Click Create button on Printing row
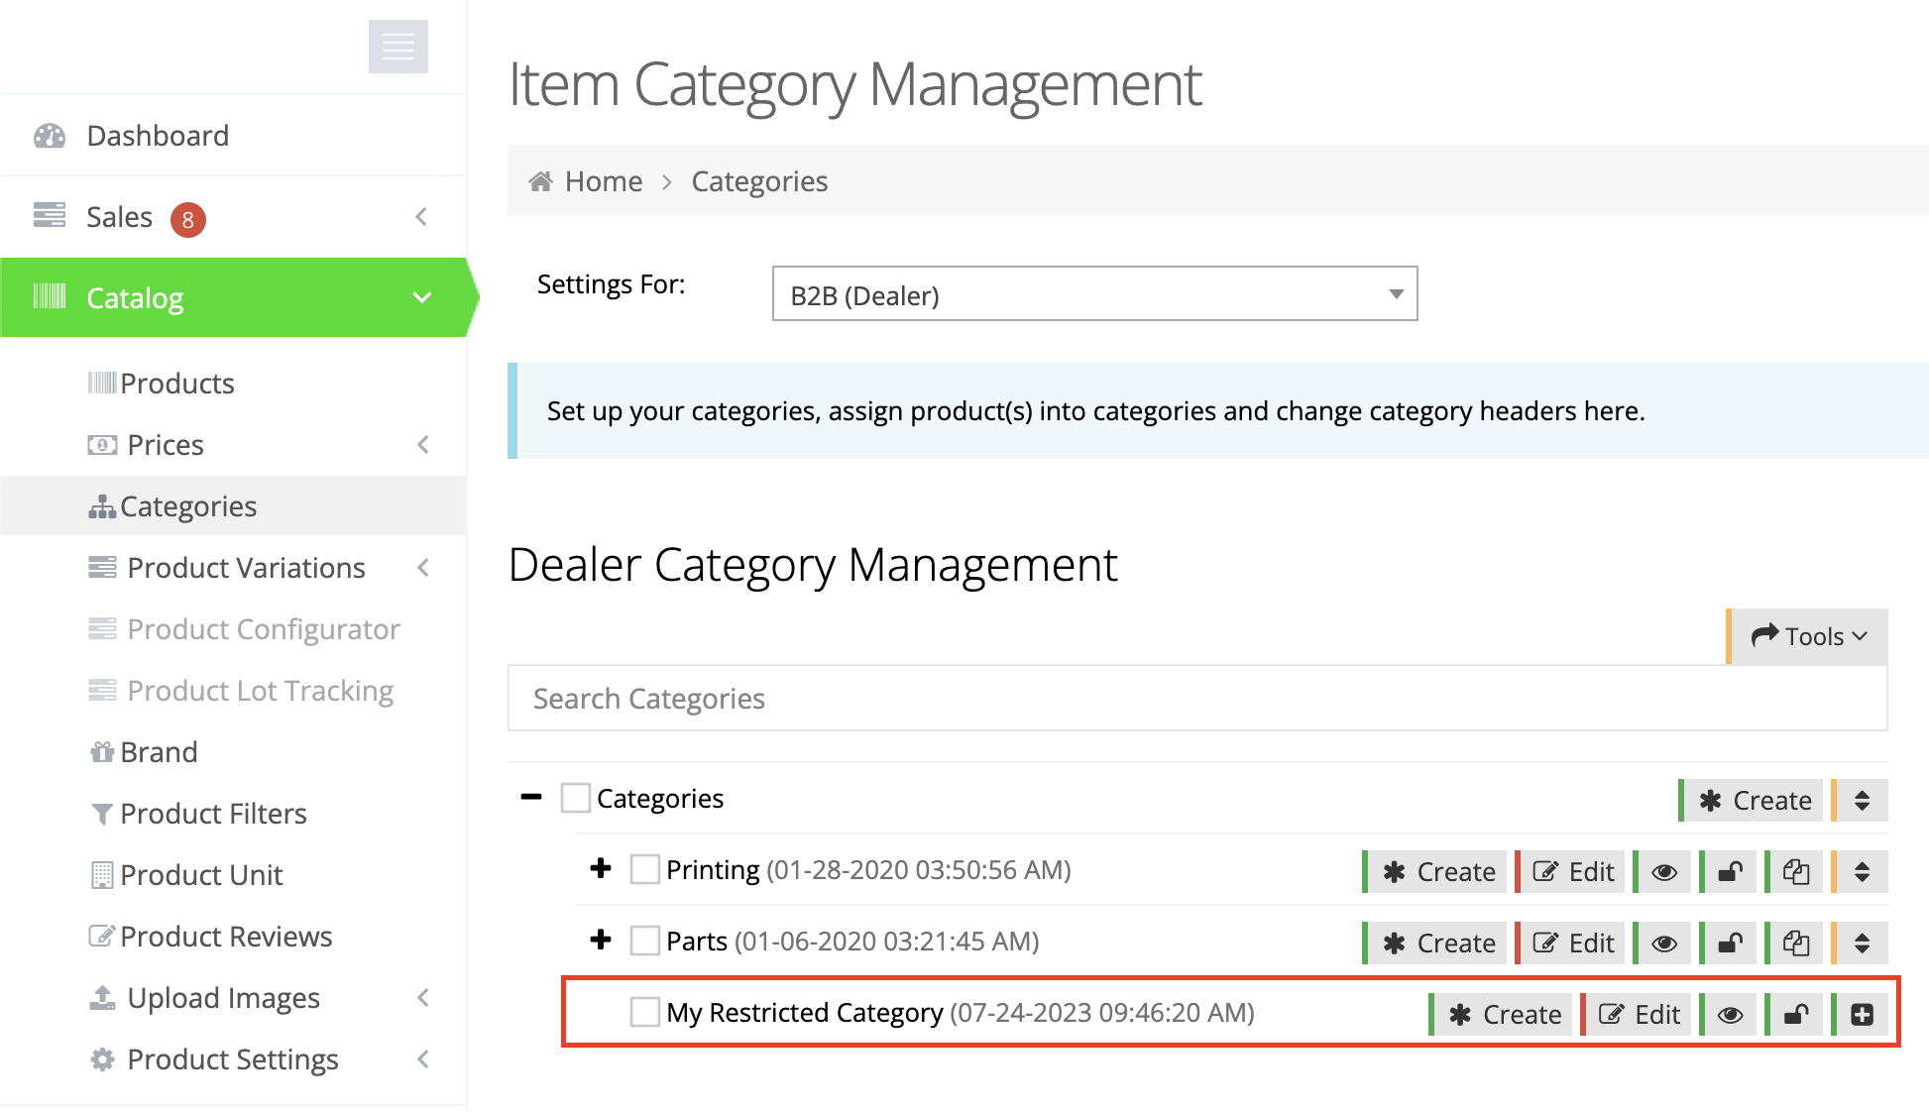Viewport: 1929px width, 1112px height. [x=1438, y=872]
